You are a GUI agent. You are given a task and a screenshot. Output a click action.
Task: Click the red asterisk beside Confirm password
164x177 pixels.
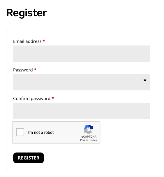tap(53, 98)
